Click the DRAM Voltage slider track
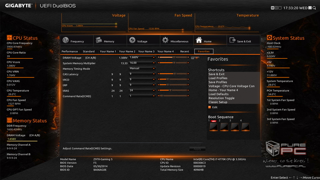 pyautogui.click(x=173, y=57)
